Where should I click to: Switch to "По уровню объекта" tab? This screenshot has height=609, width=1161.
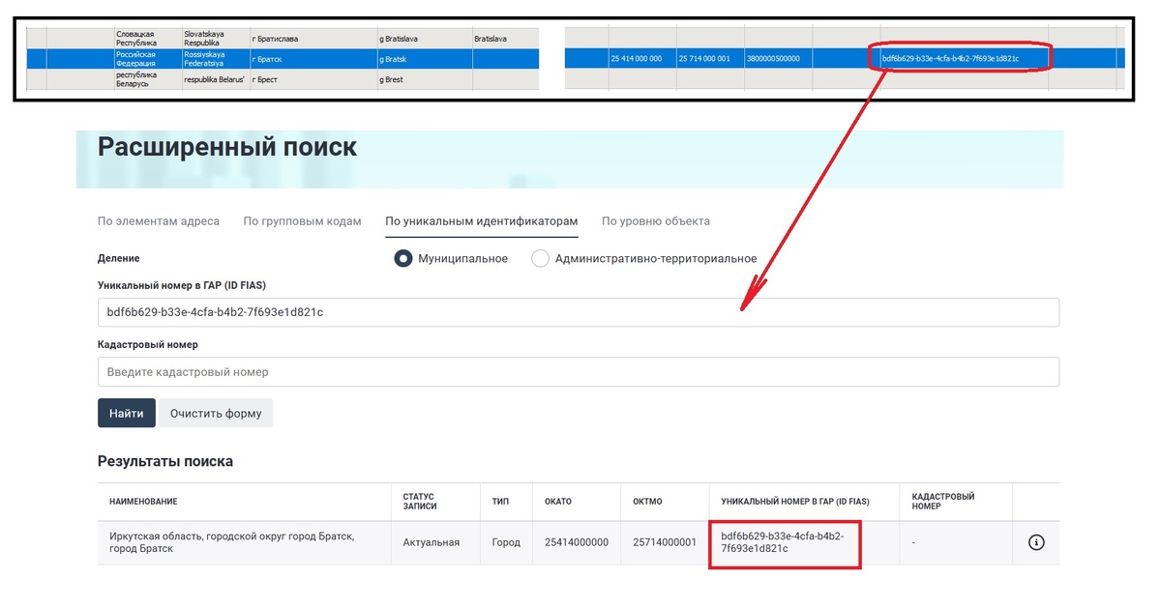click(657, 220)
